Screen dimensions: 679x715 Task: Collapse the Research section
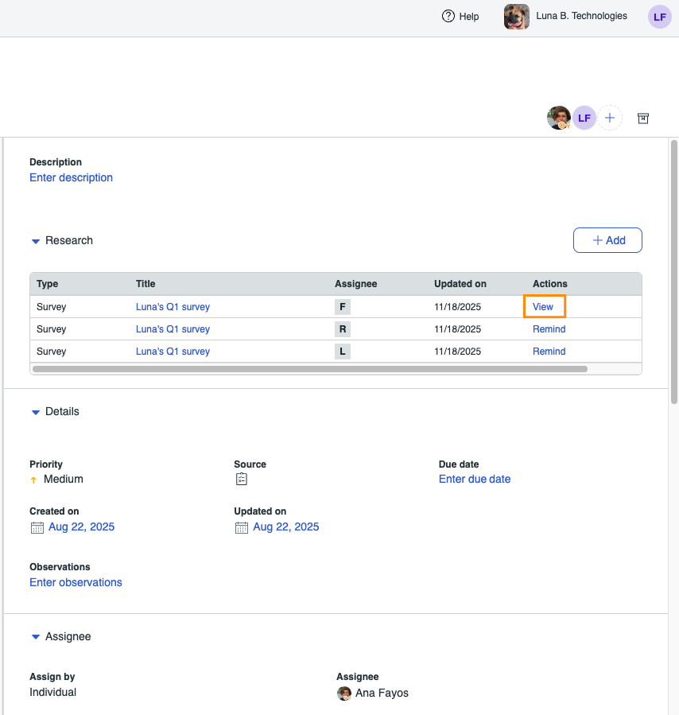[36, 241]
